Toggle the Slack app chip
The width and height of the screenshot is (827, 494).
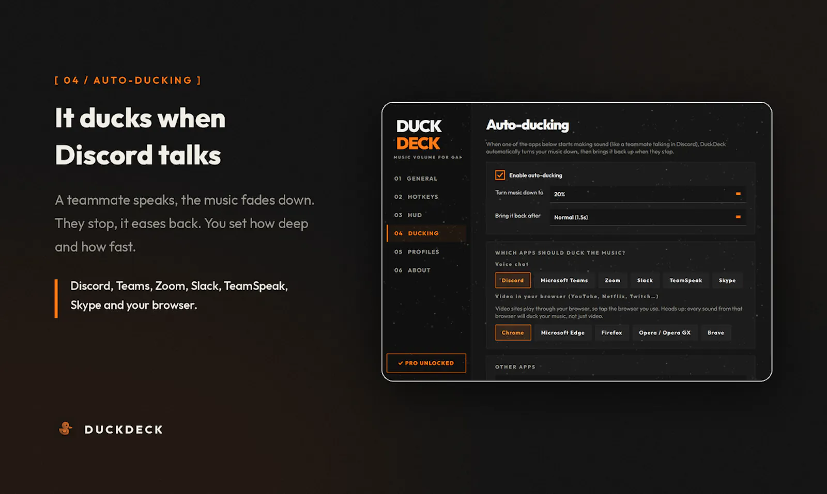coord(645,280)
